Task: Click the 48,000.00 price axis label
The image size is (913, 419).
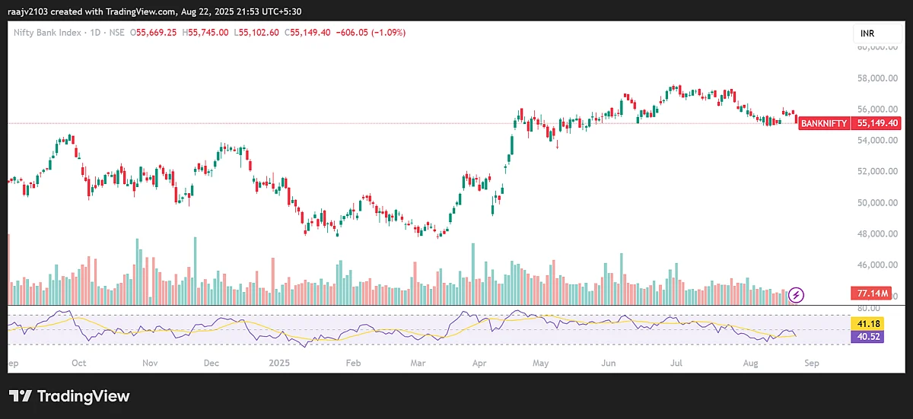Action: pyautogui.click(x=878, y=234)
